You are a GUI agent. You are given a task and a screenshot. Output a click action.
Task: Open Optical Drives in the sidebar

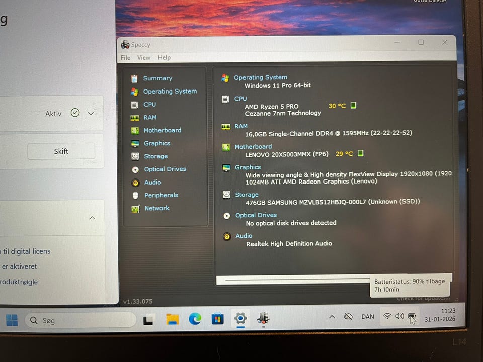click(x=165, y=169)
